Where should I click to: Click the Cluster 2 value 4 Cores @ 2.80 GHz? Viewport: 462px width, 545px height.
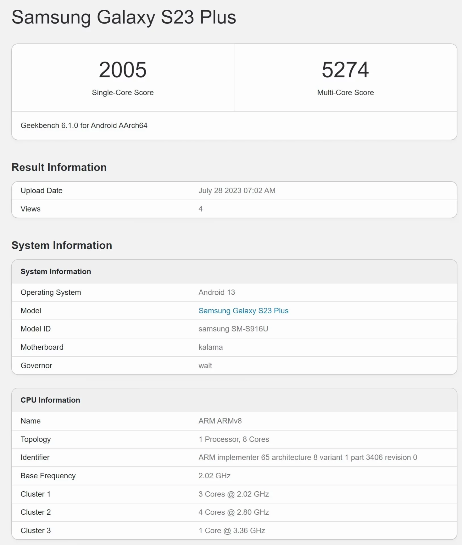(234, 512)
